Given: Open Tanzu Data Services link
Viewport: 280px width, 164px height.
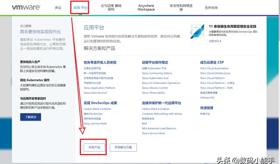Looking at the screenshot, I should 95,93.
